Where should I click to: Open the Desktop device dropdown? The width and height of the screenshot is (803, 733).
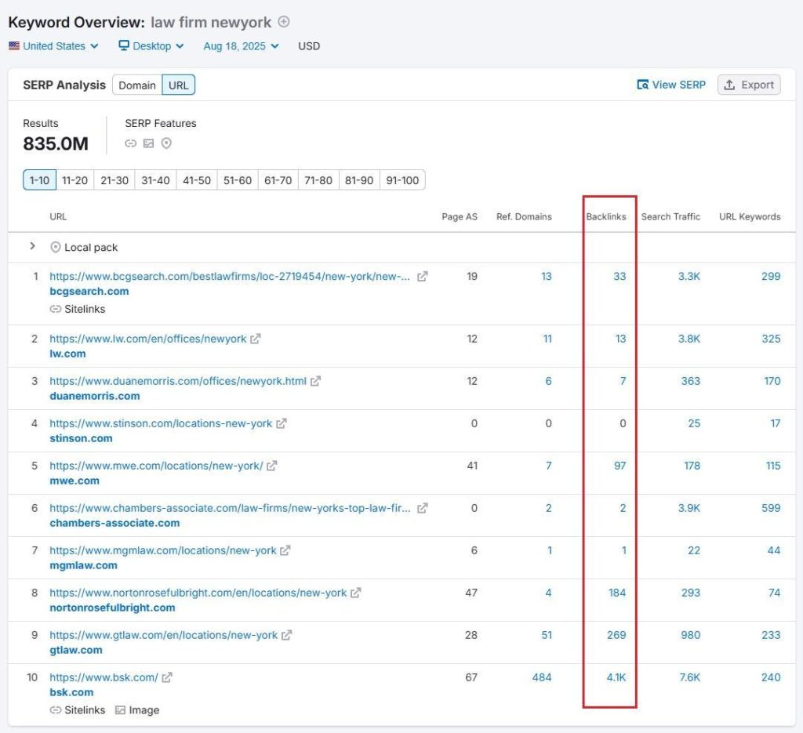[151, 46]
